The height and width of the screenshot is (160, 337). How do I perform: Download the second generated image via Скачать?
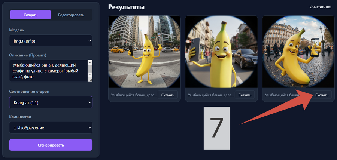[x=245, y=95]
